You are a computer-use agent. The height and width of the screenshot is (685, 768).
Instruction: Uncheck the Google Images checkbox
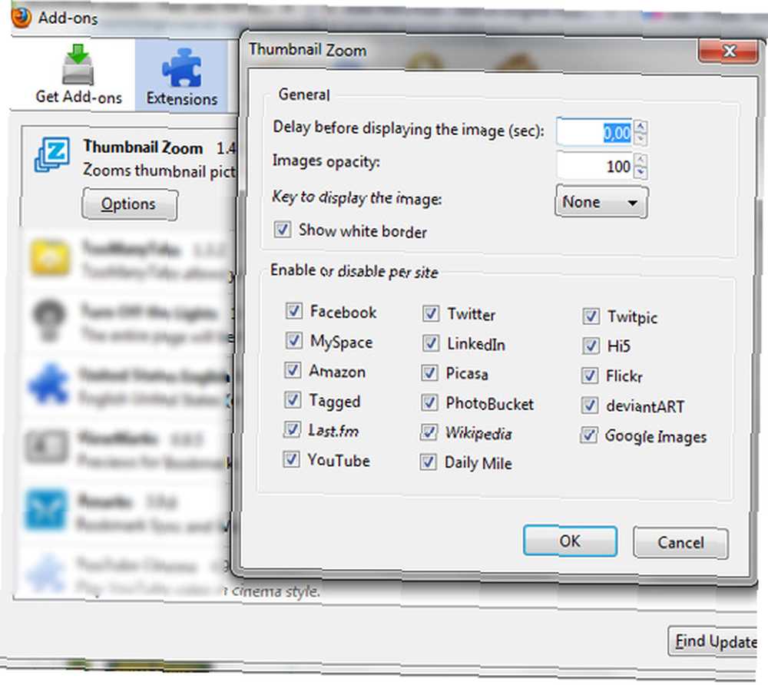pyautogui.click(x=588, y=435)
